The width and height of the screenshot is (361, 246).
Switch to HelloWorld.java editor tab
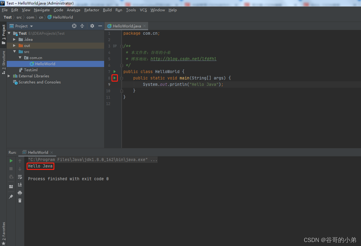click(127, 26)
